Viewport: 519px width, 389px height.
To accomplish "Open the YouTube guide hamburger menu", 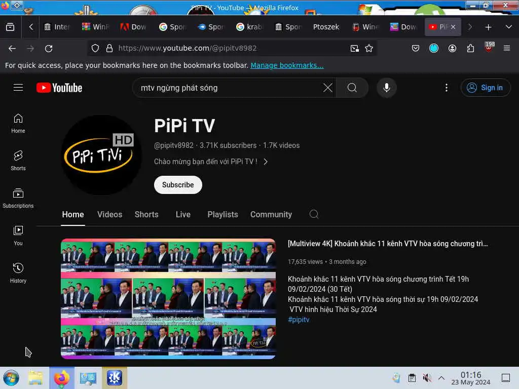I will click(18, 87).
